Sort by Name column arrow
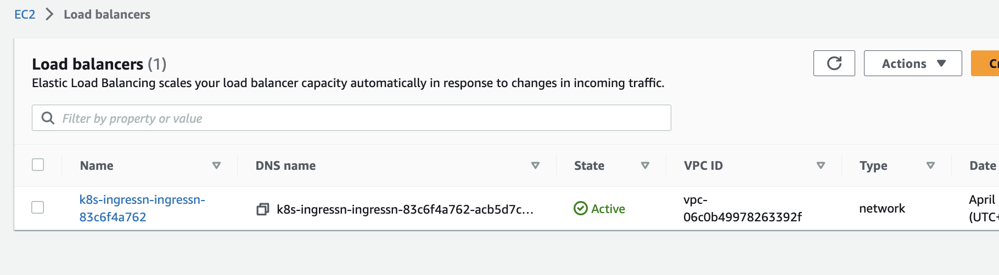 pyautogui.click(x=216, y=165)
